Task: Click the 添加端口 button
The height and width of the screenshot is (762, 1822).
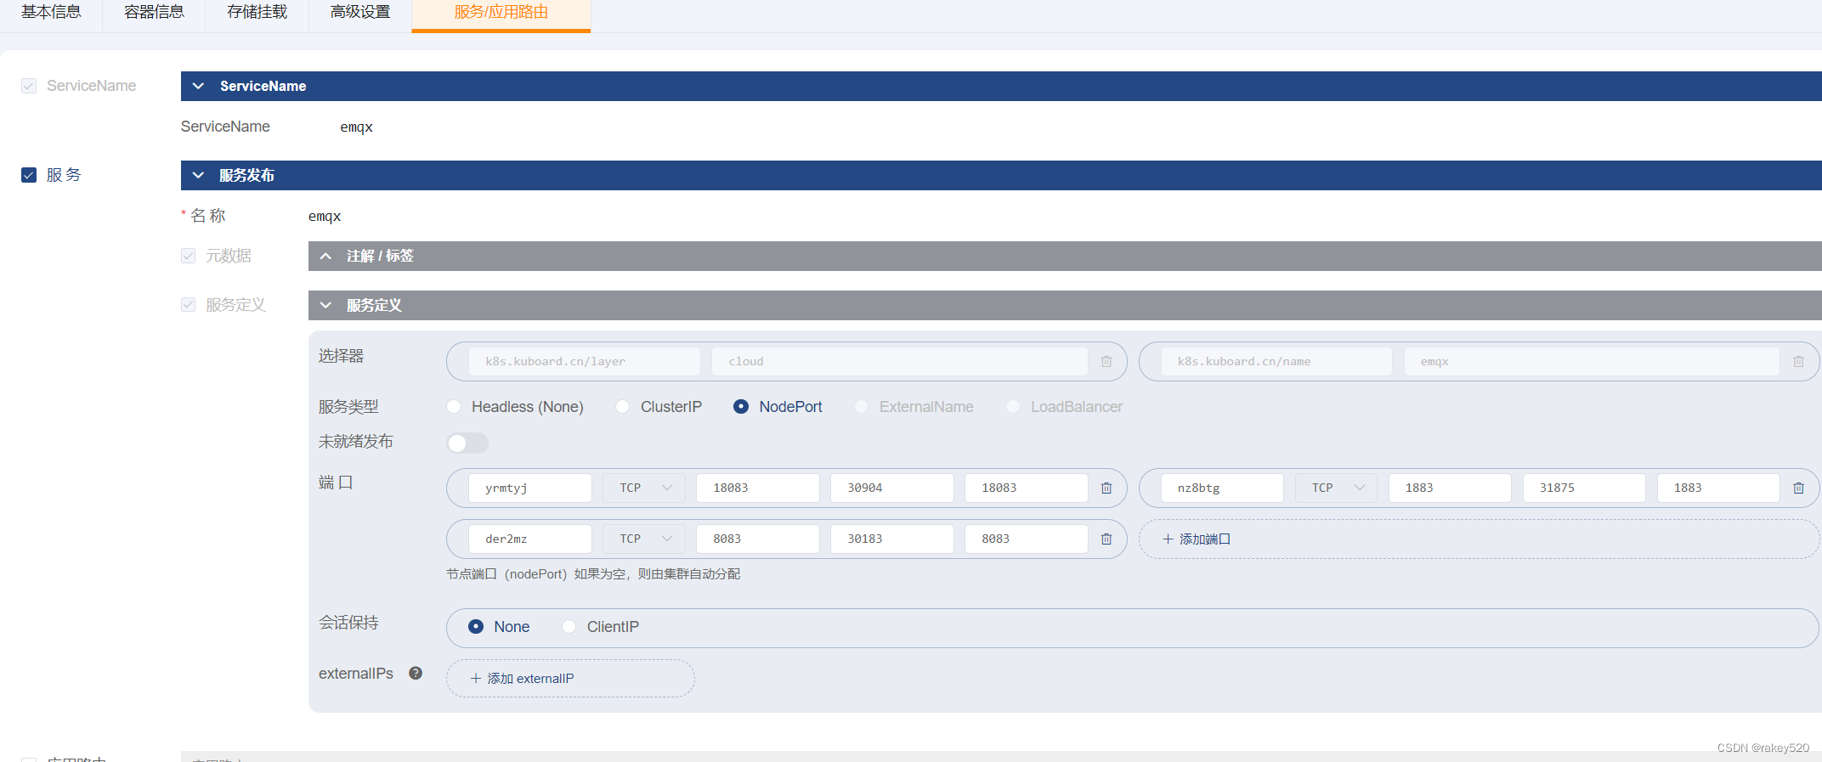Action: click(x=1479, y=539)
